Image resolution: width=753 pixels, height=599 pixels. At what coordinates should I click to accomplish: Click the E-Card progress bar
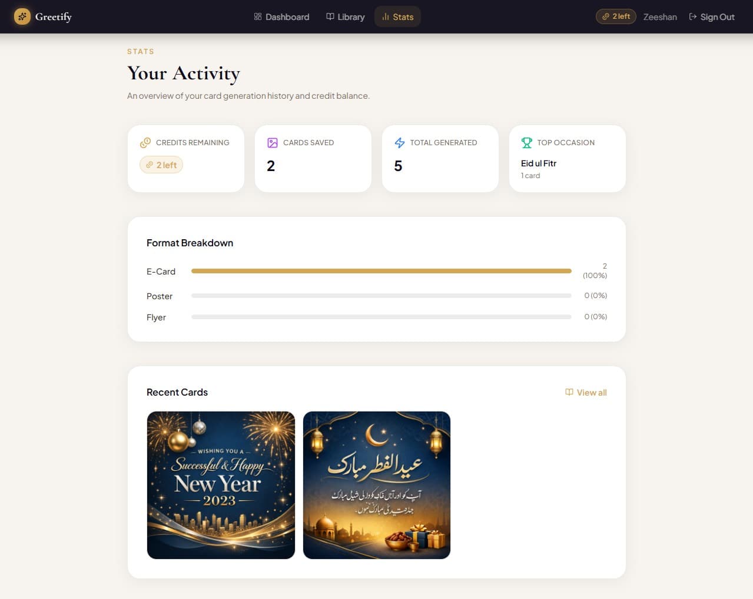coord(382,271)
